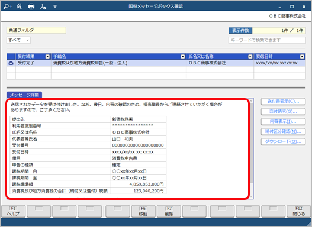Click the 確定 declaration type value
This screenshot has width=312, height=227.
(x=116, y=165)
